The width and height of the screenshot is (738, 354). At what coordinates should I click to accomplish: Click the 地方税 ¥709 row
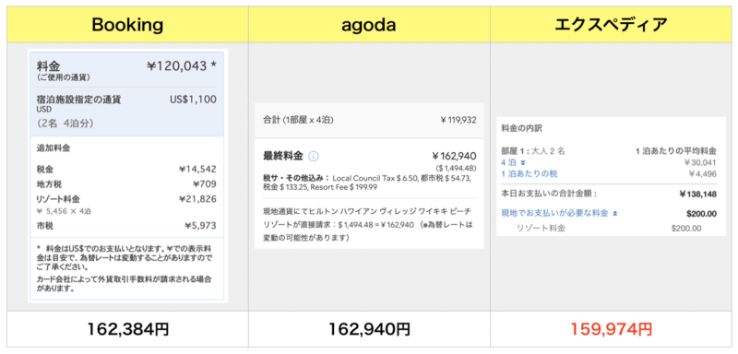pyautogui.click(x=126, y=184)
